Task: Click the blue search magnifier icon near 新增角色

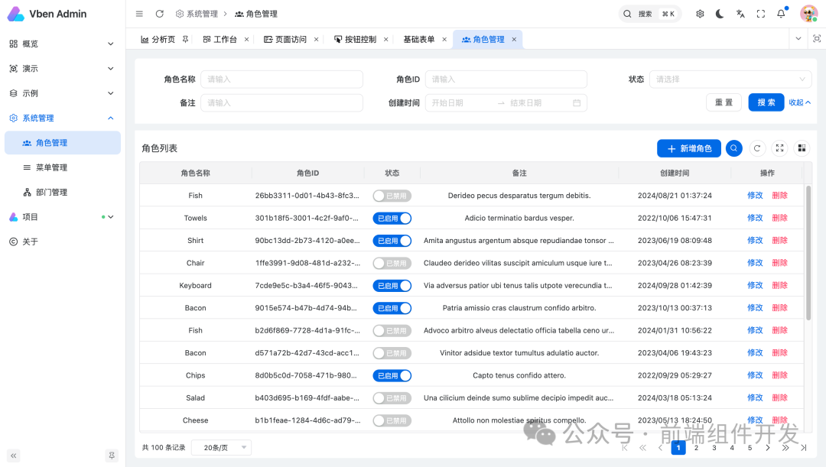Action: [734, 148]
